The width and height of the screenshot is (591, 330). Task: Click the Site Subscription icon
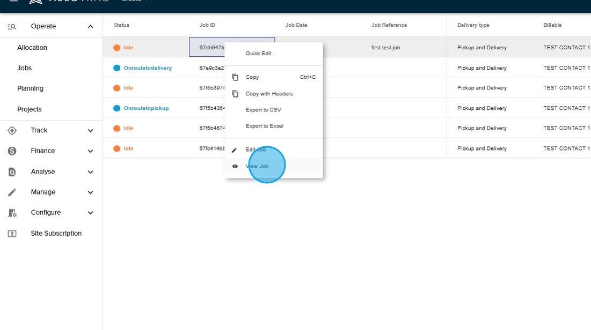pyautogui.click(x=12, y=234)
